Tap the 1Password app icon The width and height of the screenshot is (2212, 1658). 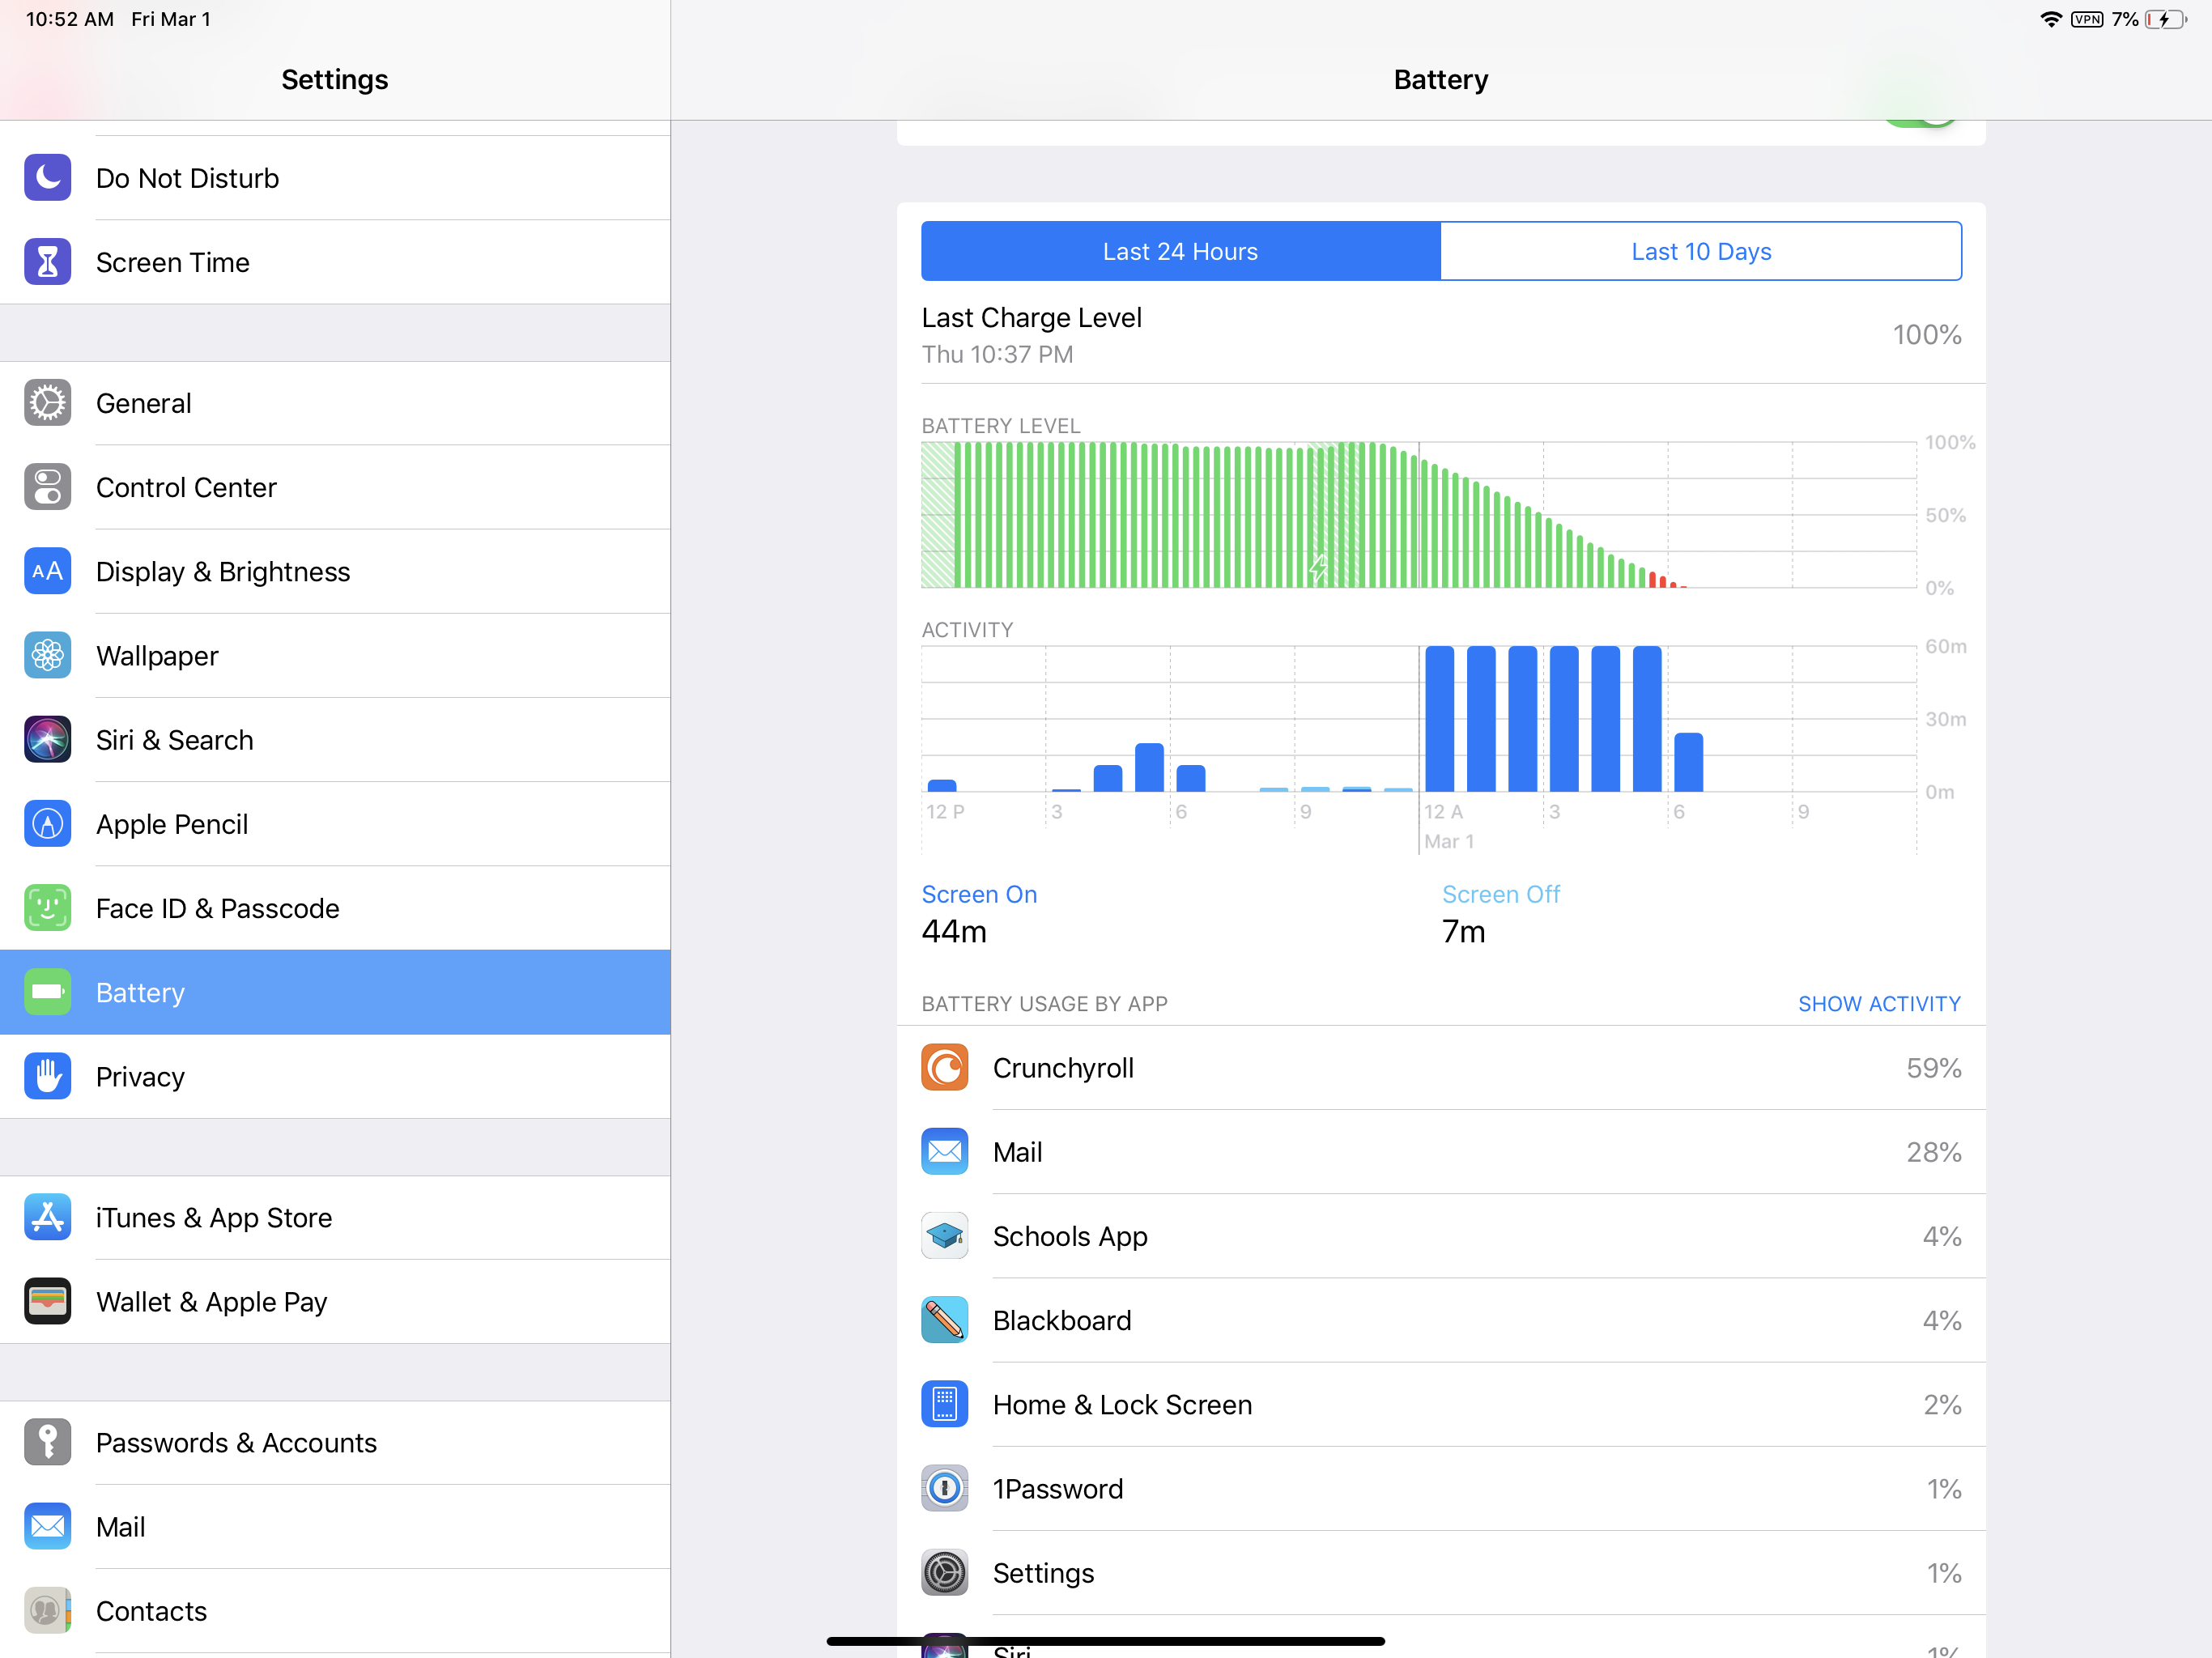click(944, 1488)
